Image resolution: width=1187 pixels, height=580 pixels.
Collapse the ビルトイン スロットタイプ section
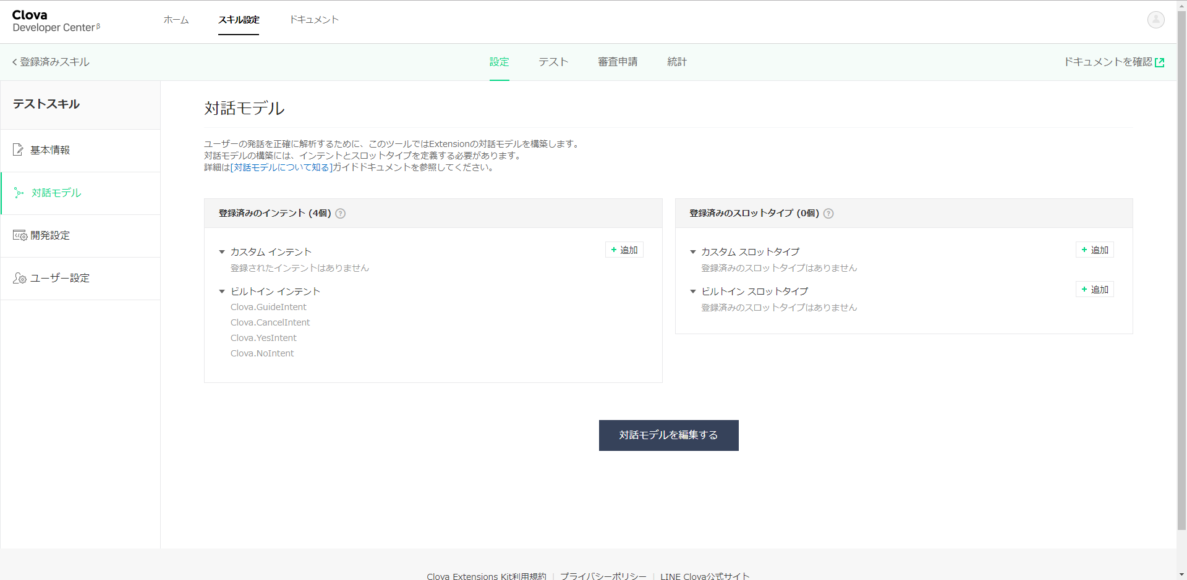click(x=693, y=292)
